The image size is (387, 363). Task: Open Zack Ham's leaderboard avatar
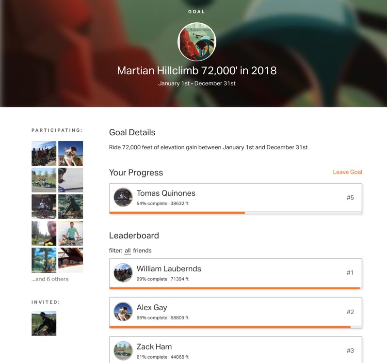pos(123,351)
